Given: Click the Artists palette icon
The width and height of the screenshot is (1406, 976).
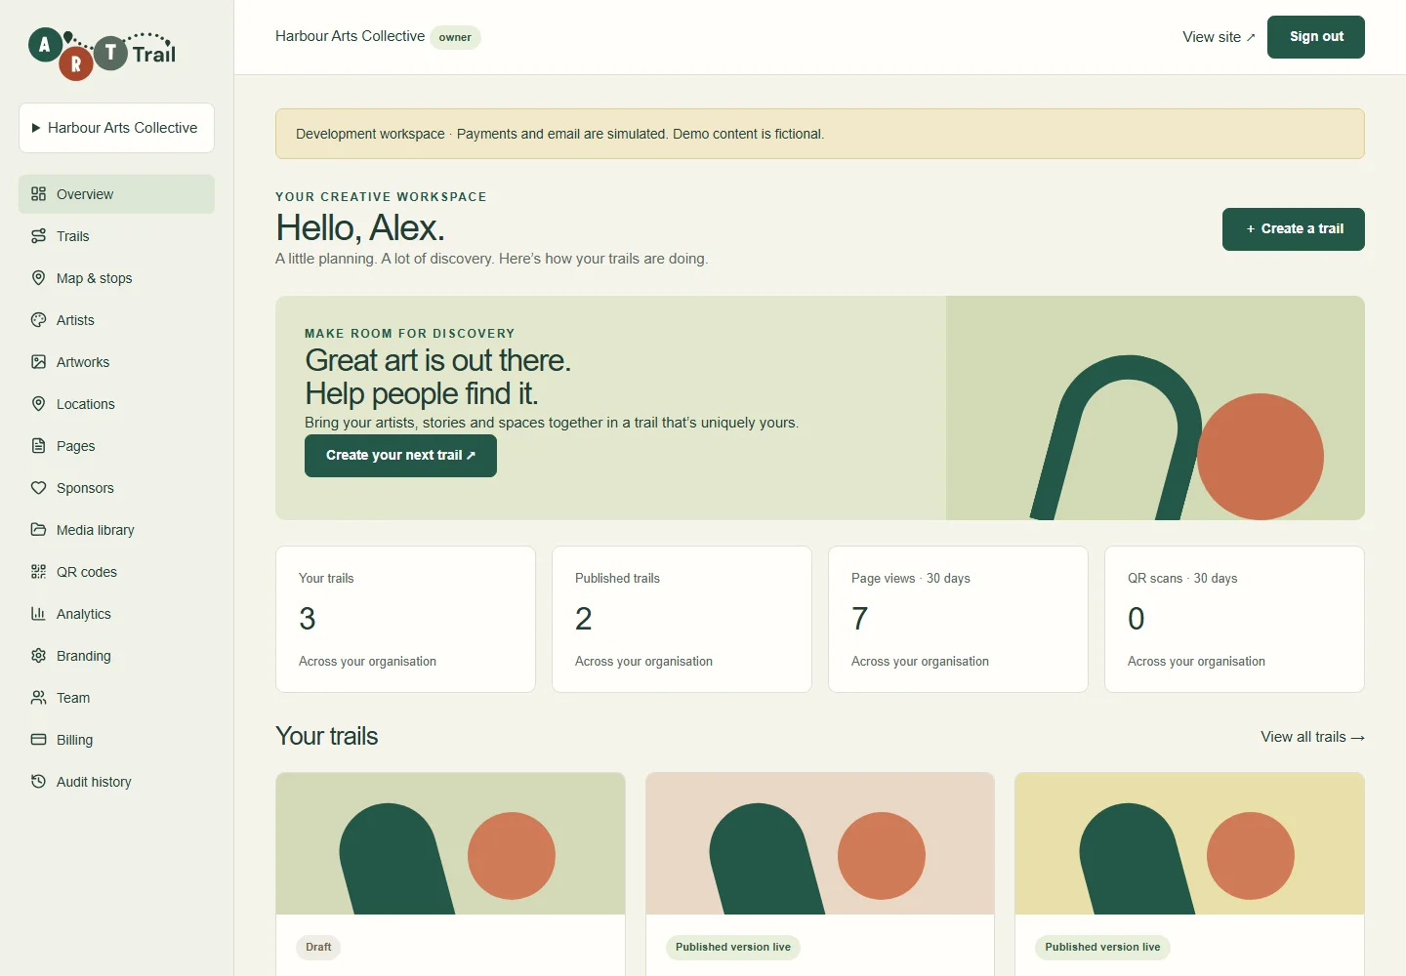Looking at the screenshot, I should pyautogui.click(x=38, y=320).
